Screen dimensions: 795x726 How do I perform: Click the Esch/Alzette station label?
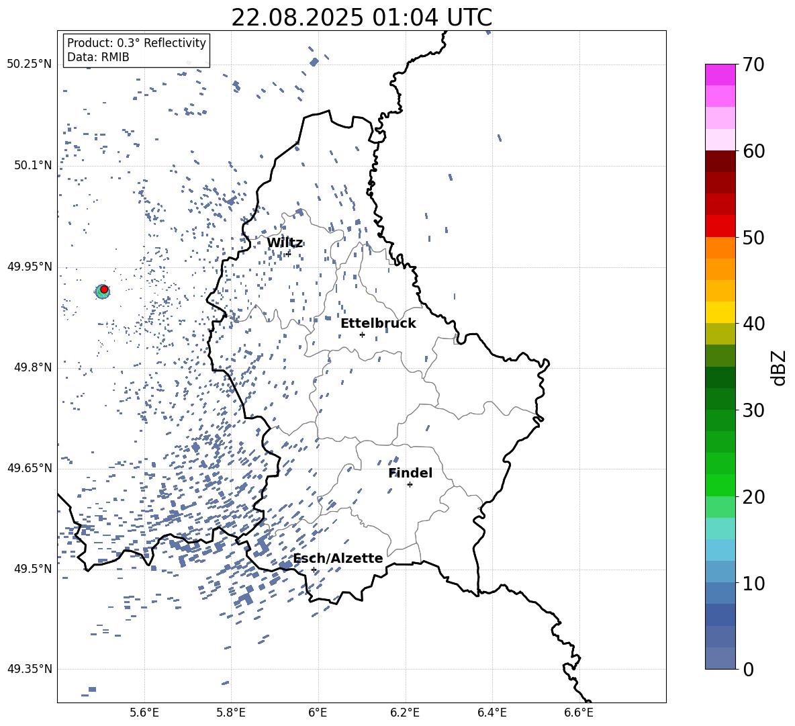coord(338,558)
